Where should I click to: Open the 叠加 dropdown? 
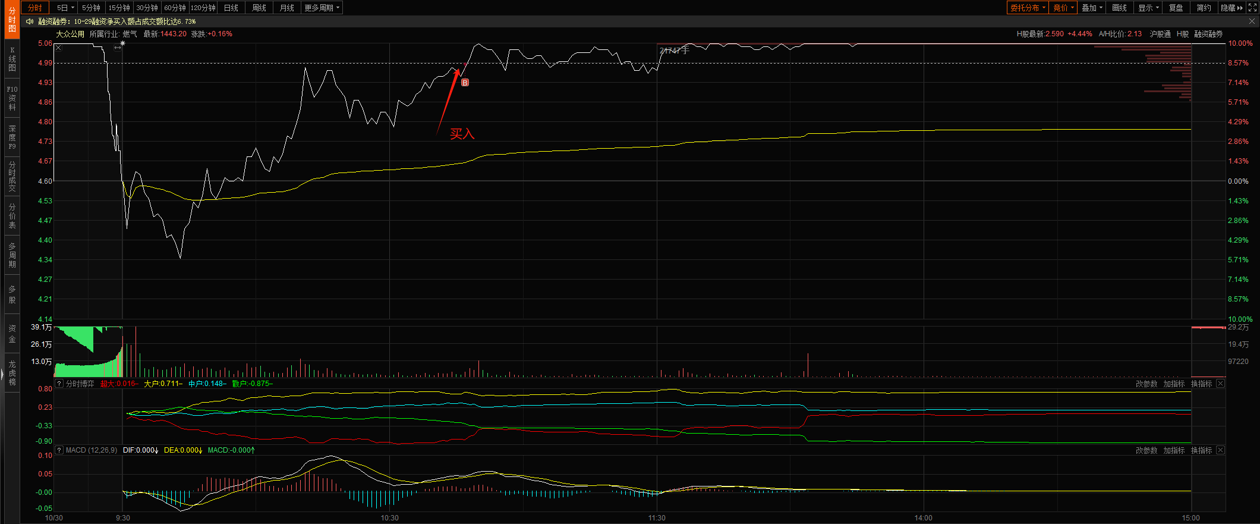[x=1092, y=8]
